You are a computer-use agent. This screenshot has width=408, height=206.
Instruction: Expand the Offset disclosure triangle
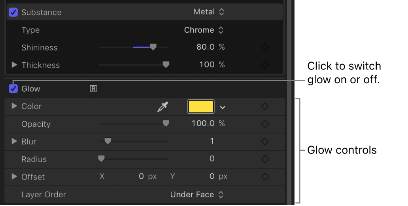15,176
